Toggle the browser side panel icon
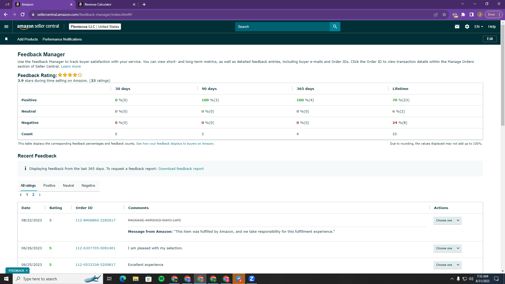The image size is (505, 284). (x=472, y=14)
